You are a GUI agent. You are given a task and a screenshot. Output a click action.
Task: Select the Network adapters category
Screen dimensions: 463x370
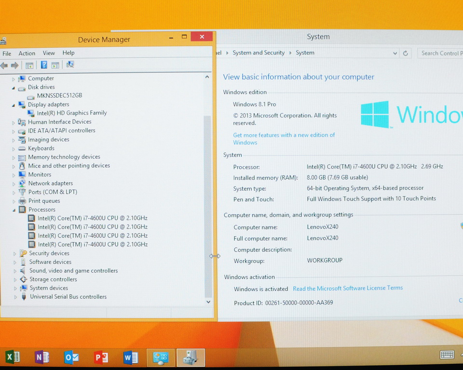click(51, 183)
